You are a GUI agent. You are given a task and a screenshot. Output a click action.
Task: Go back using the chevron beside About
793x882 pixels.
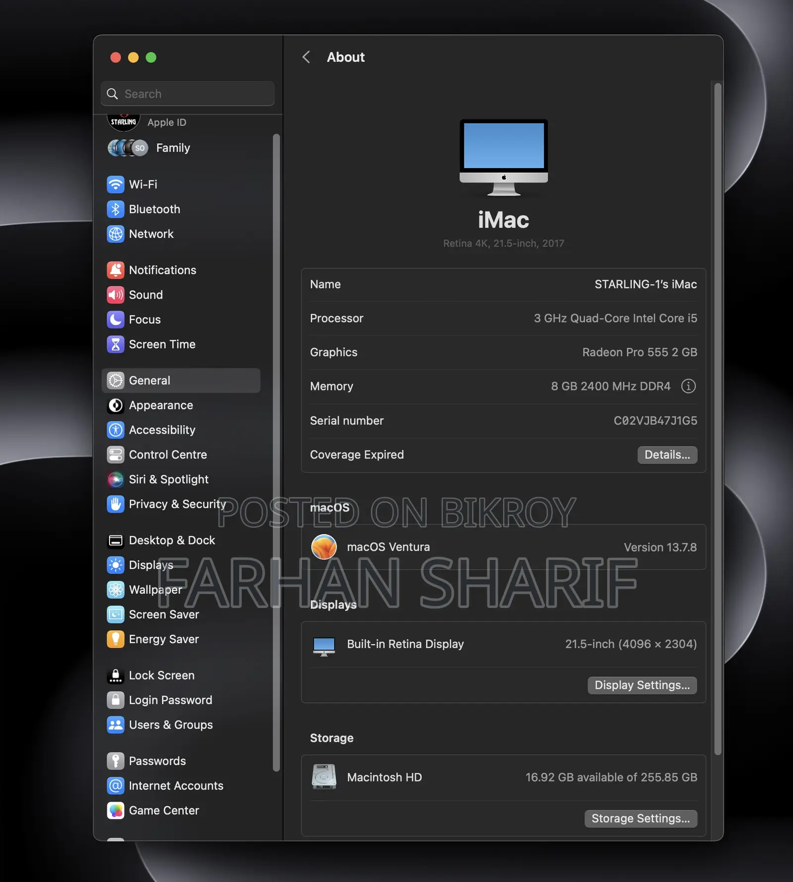[306, 57]
